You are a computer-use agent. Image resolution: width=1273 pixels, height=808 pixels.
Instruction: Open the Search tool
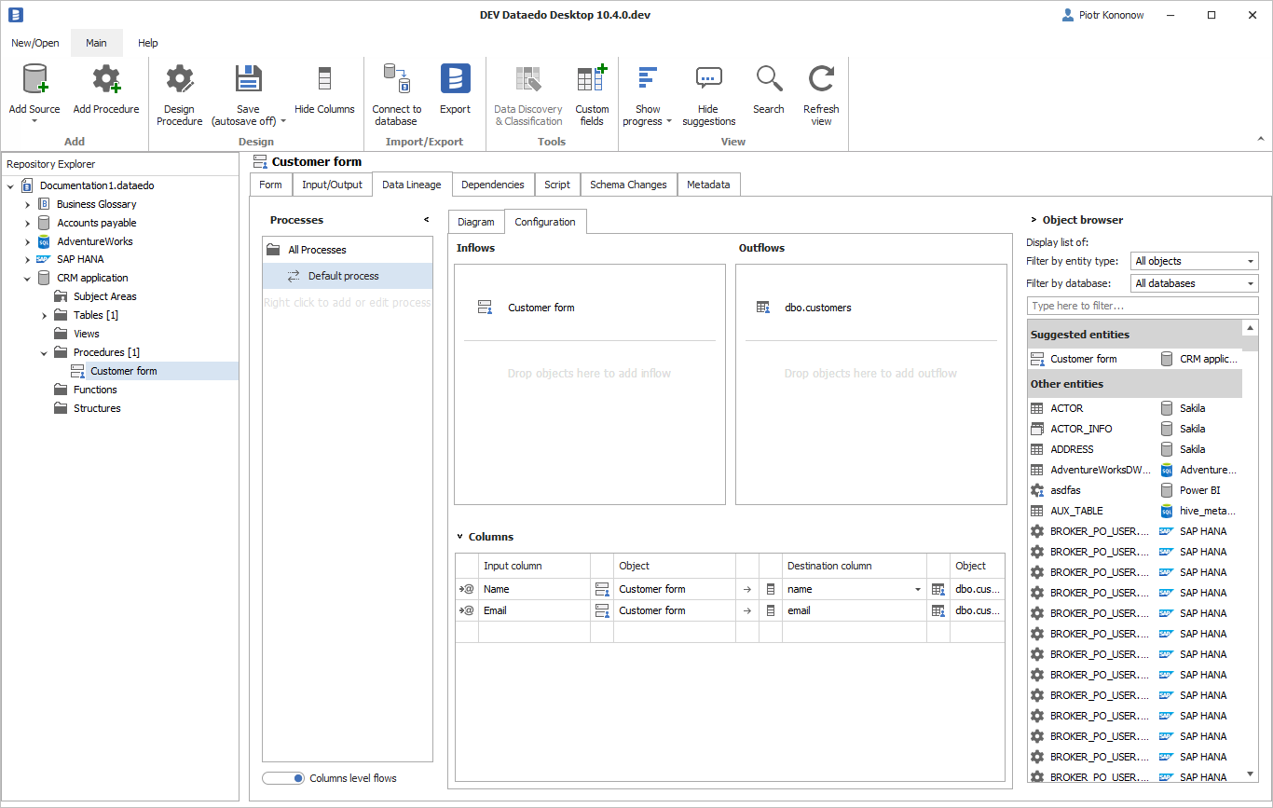[768, 80]
